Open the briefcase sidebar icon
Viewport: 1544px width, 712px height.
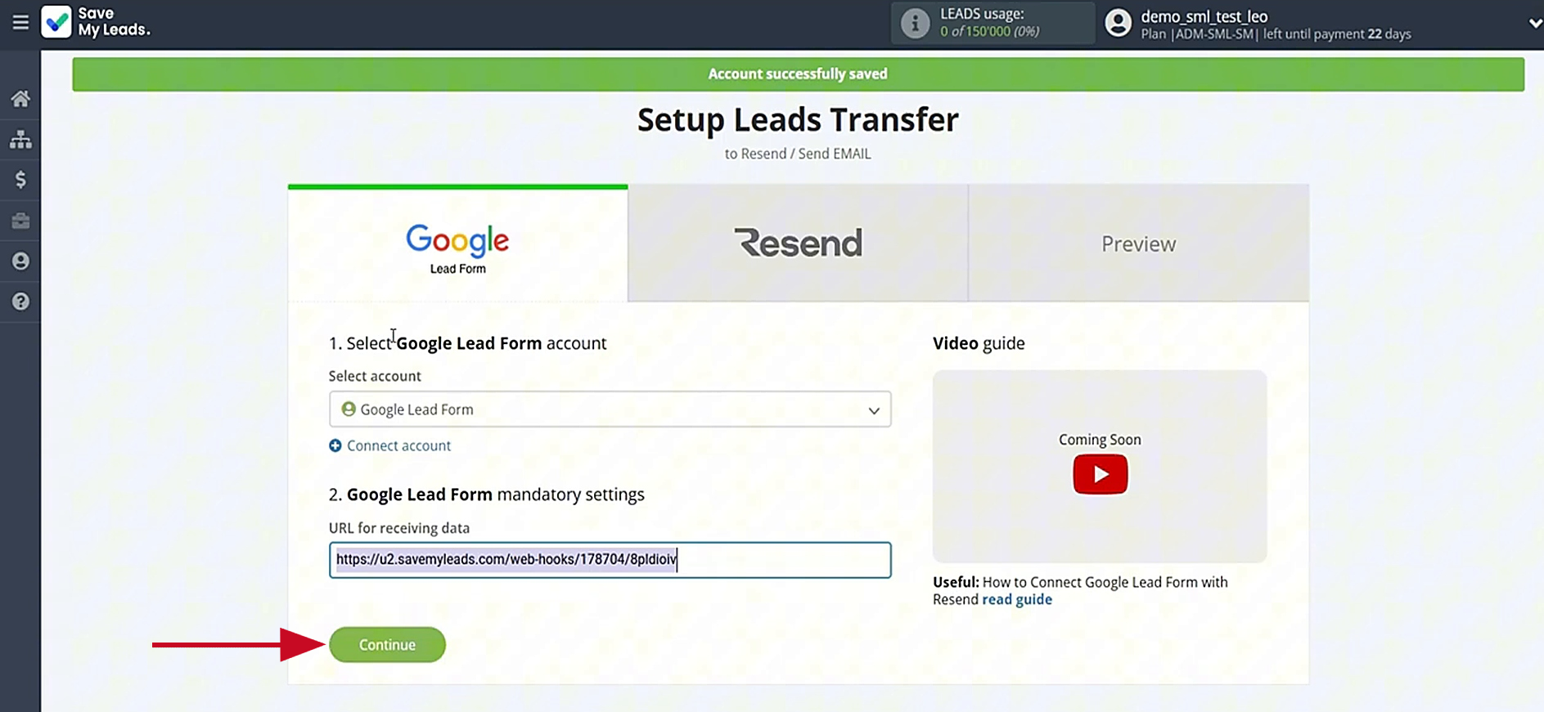pyautogui.click(x=20, y=221)
